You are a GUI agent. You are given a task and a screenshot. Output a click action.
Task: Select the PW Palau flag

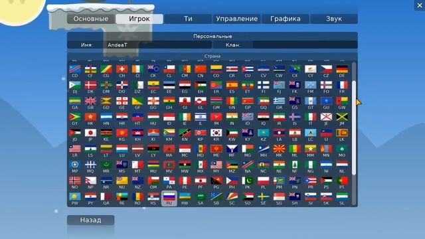point(75,197)
